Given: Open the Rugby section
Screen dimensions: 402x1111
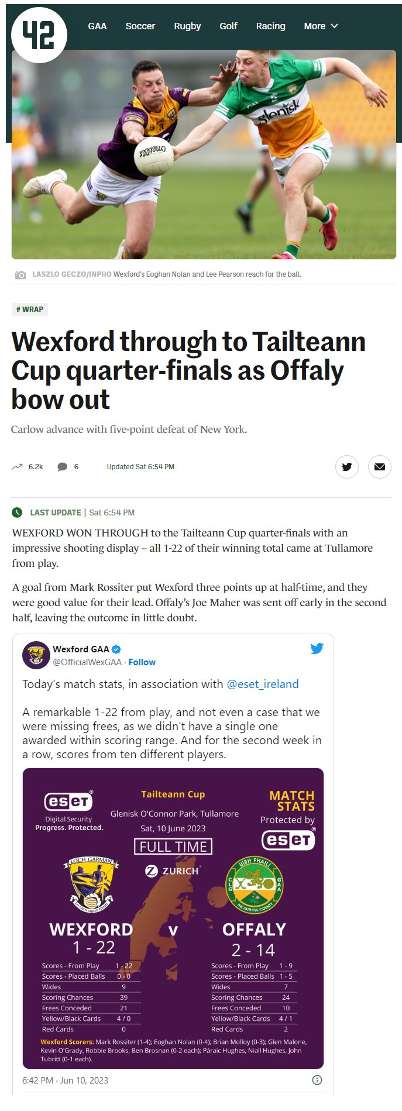Looking at the screenshot, I should pyautogui.click(x=187, y=26).
